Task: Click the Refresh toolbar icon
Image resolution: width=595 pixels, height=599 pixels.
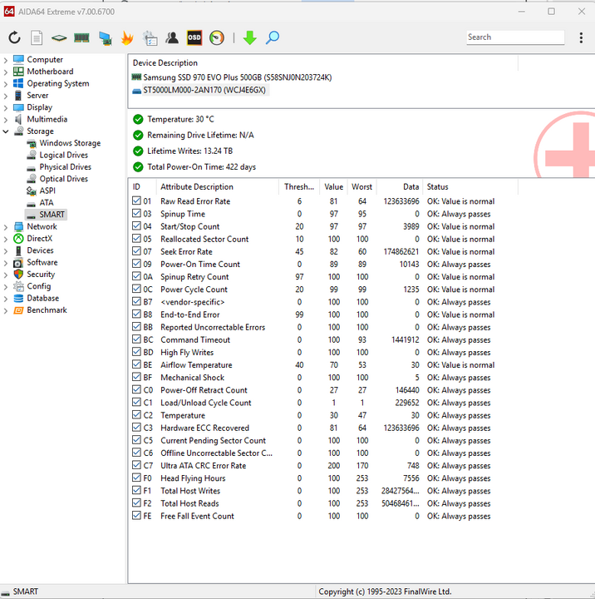Action: click(14, 37)
